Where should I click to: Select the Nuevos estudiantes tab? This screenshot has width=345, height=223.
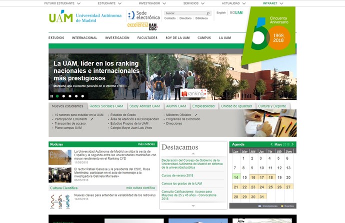tap(67, 106)
